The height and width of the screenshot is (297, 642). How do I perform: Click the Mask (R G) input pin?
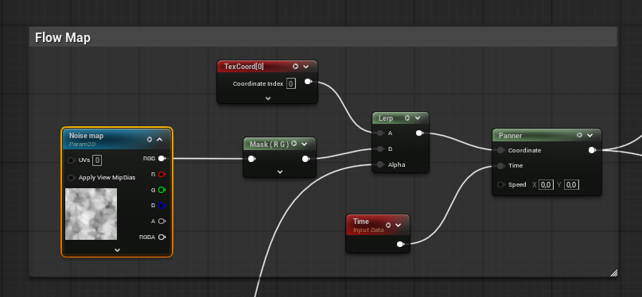pos(251,159)
